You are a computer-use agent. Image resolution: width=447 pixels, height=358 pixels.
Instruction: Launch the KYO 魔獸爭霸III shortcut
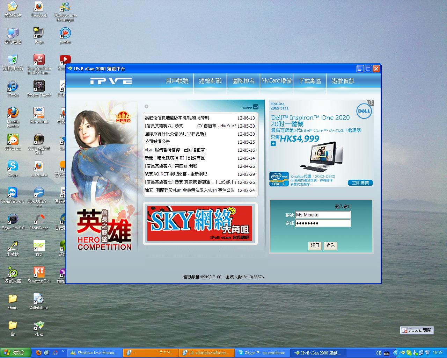39,144
